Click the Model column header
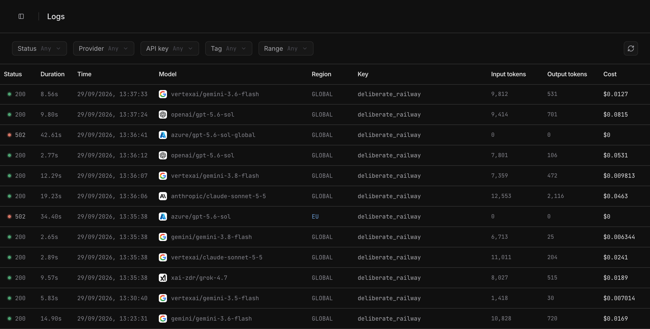The width and height of the screenshot is (650, 329). 168,74
